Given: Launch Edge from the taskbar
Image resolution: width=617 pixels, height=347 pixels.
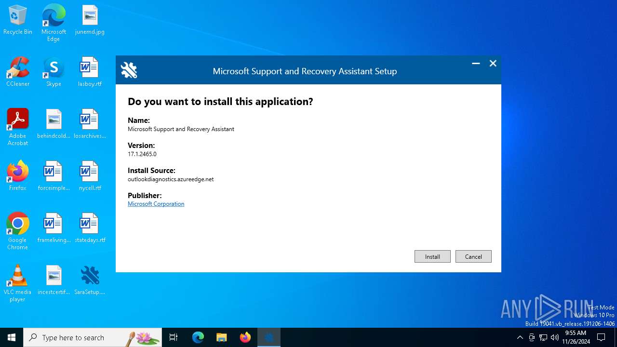Looking at the screenshot, I should pyautogui.click(x=198, y=337).
